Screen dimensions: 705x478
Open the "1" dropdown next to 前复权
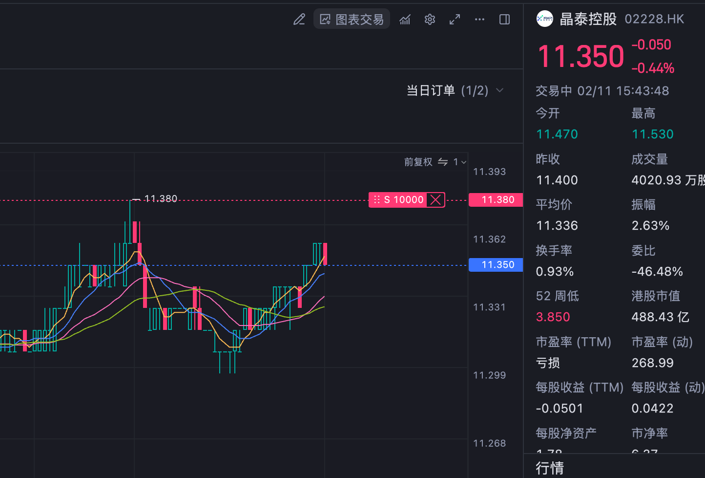(459, 162)
